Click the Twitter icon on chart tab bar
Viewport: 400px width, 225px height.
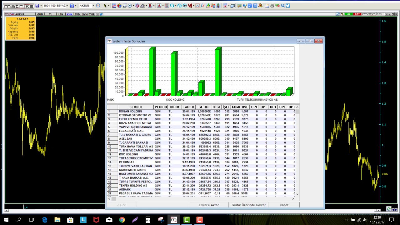pos(101,14)
